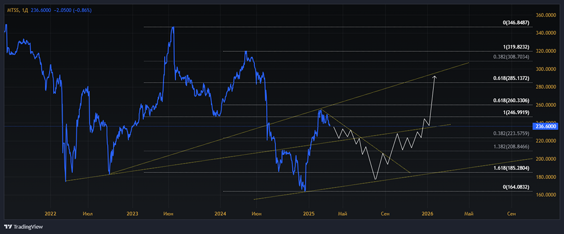This screenshot has width=564, height=234.
Task: Click the 1Д timeframe label
Action: point(25,11)
